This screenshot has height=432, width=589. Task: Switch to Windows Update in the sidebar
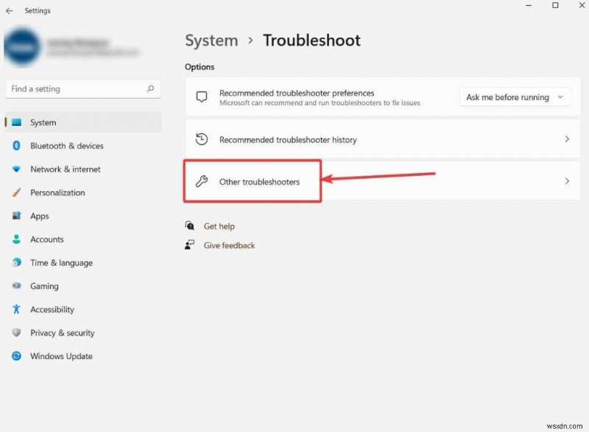[x=16, y=356]
